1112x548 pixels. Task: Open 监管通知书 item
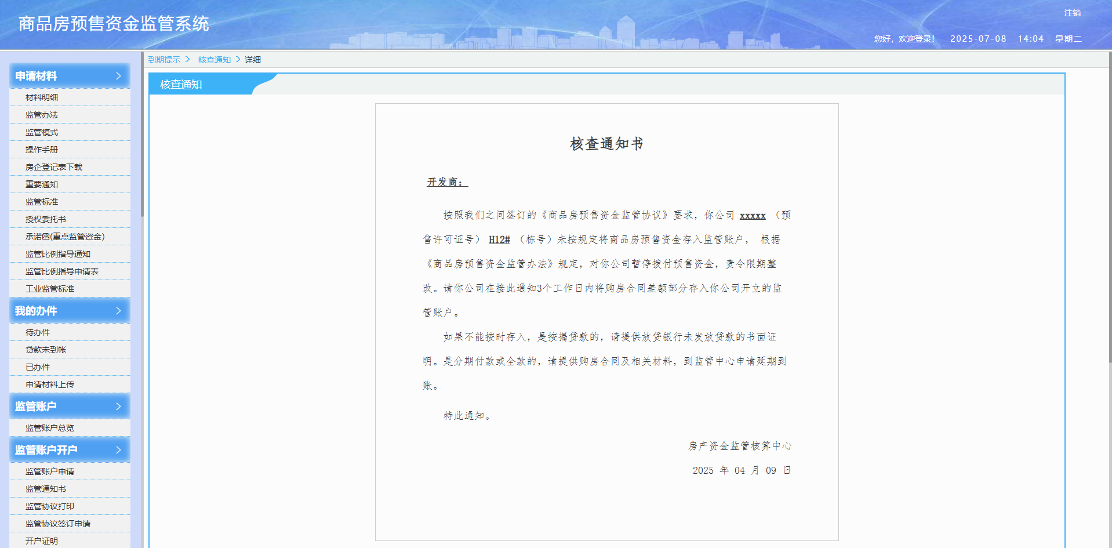click(46, 489)
